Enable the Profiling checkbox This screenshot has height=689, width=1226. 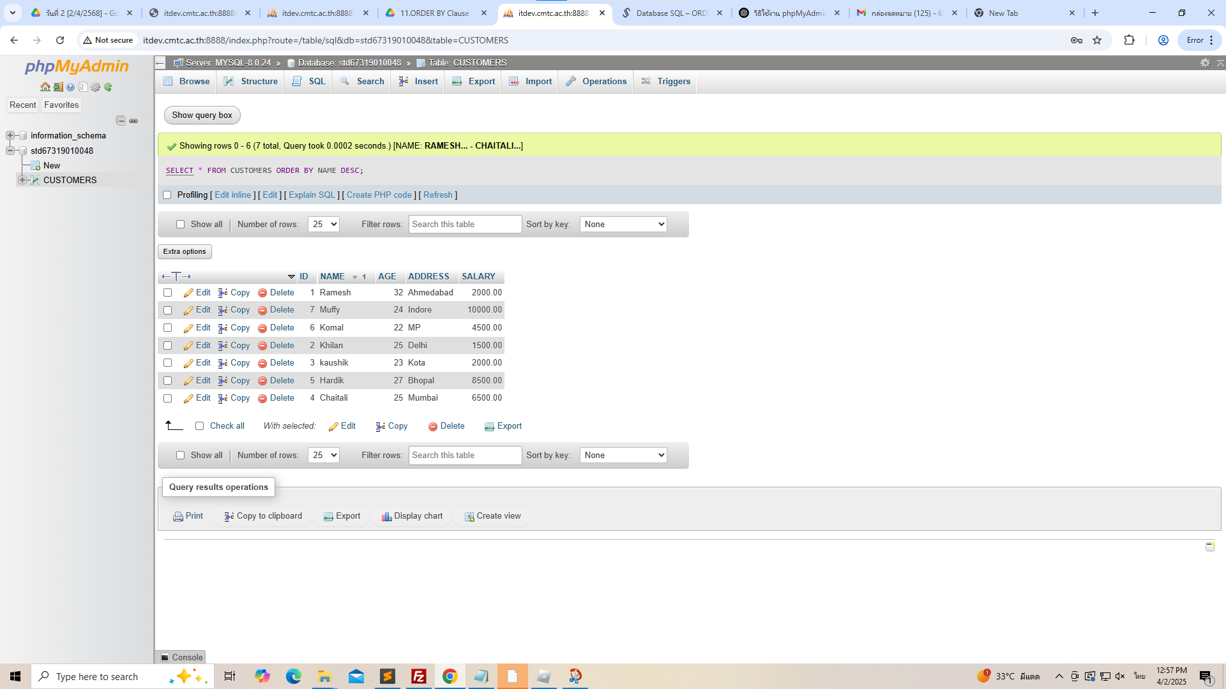pos(167,195)
